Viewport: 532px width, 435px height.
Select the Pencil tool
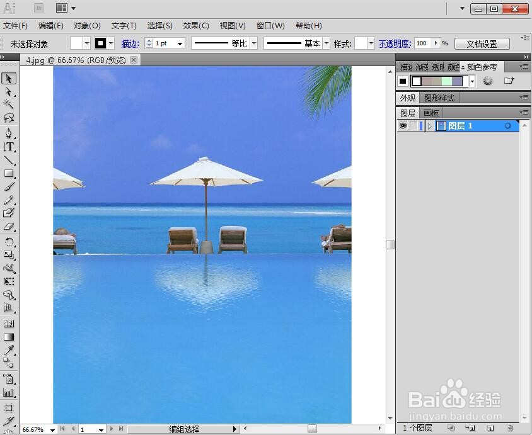[x=9, y=200]
